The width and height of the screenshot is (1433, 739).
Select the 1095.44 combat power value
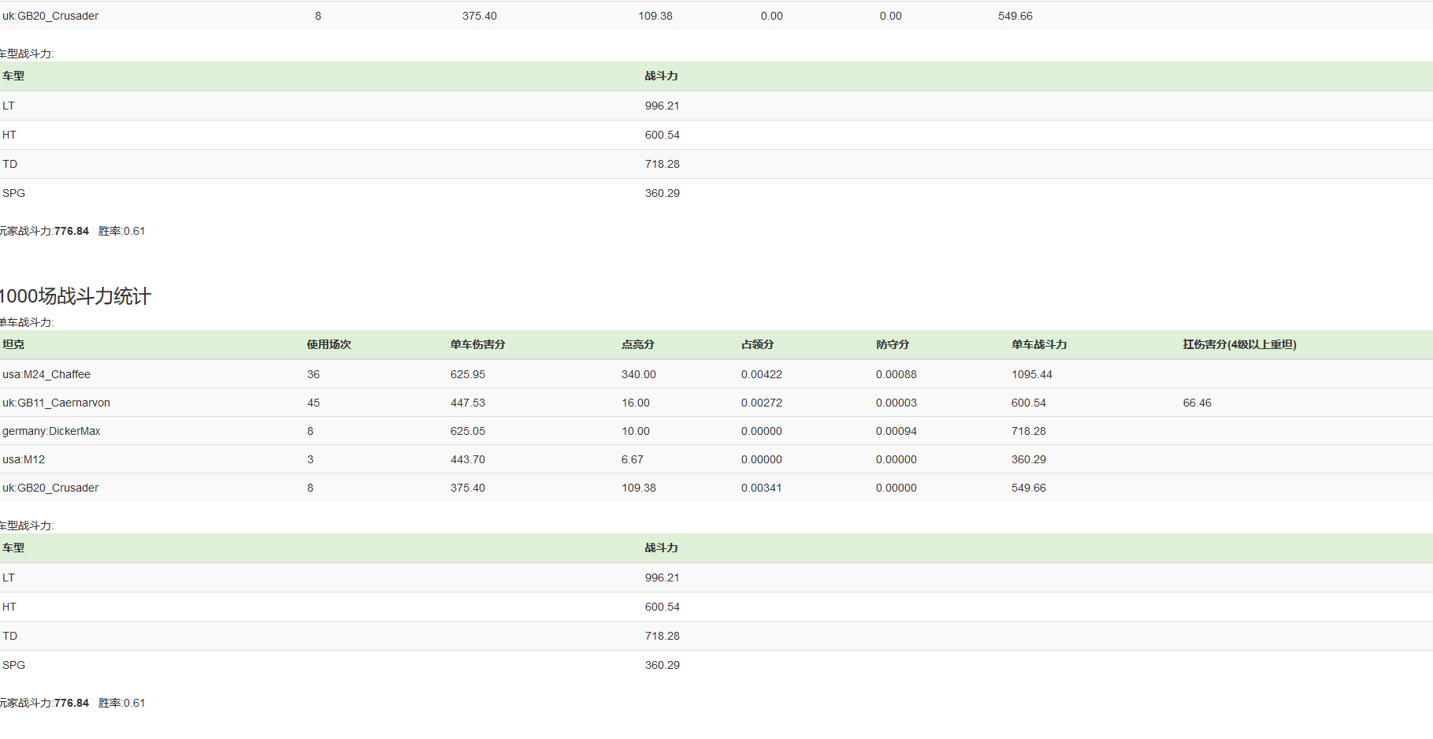[x=1032, y=374]
